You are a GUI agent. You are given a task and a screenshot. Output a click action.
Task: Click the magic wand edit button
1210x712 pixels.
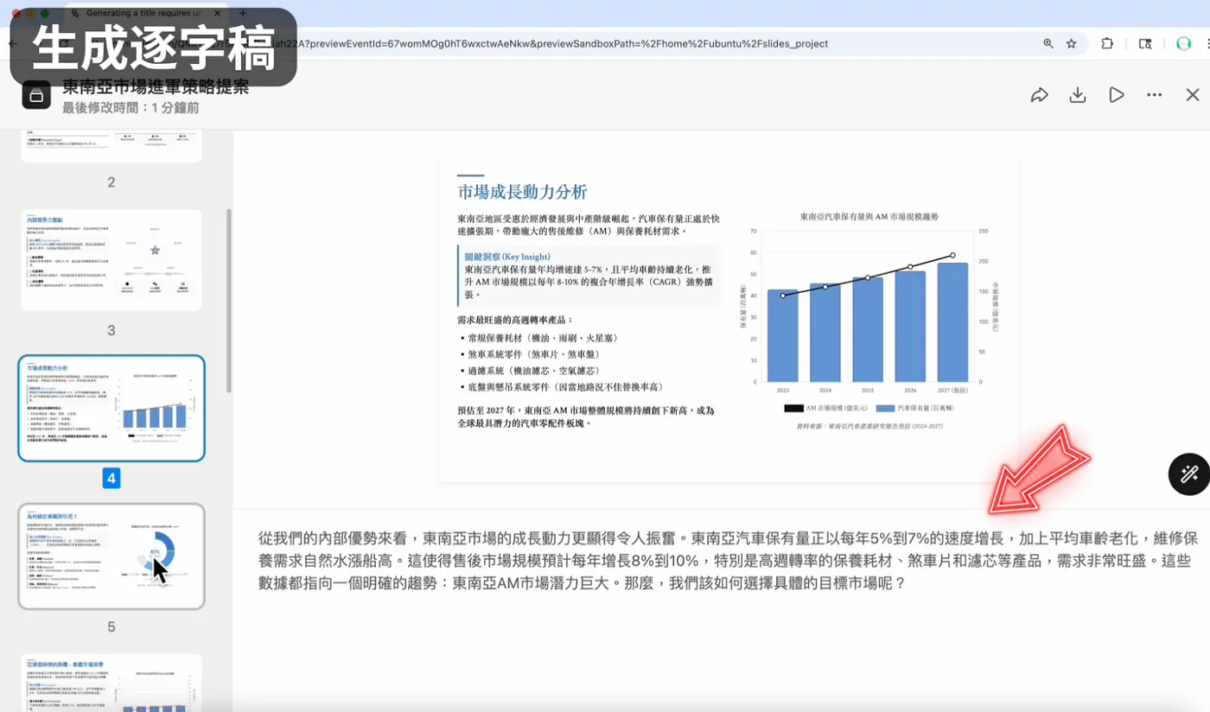[1189, 474]
